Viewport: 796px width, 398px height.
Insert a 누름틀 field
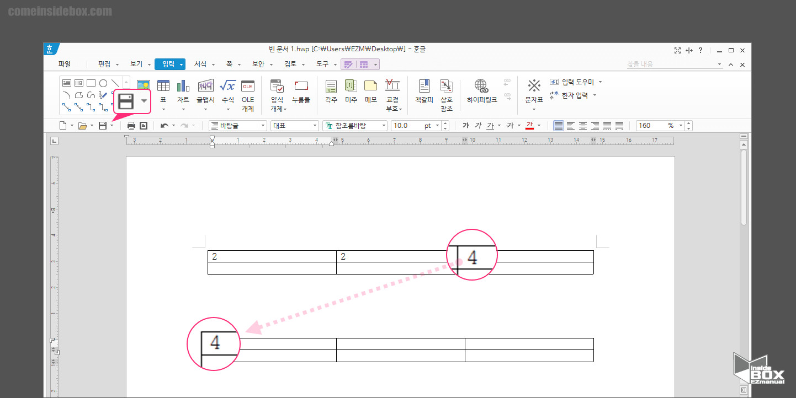(301, 92)
